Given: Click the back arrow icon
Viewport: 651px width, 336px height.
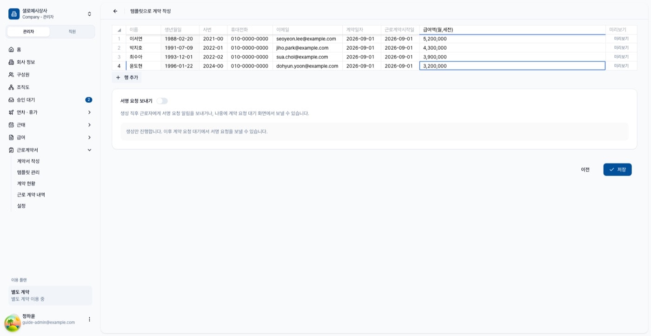Looking at the screenshot, I should click(x=115, y=11).
